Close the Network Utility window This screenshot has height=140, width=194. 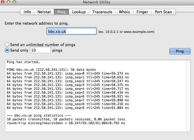4,3
